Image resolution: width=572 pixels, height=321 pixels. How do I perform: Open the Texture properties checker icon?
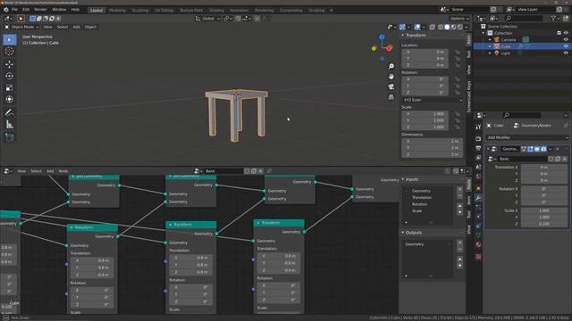pyautogui.click(x=478, y=257)
